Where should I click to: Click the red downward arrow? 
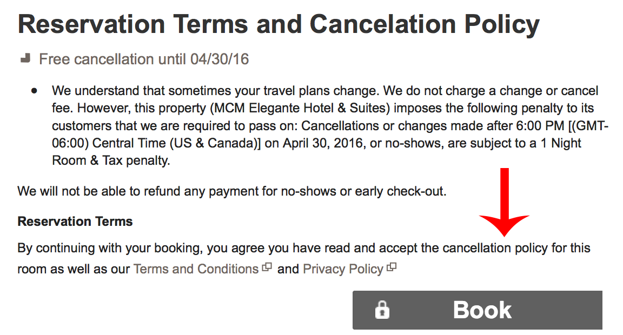504,202
